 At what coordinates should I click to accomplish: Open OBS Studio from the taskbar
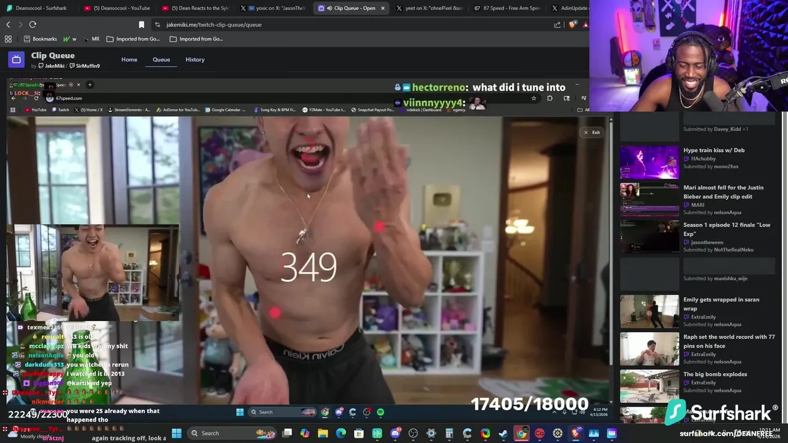point(413,433)
